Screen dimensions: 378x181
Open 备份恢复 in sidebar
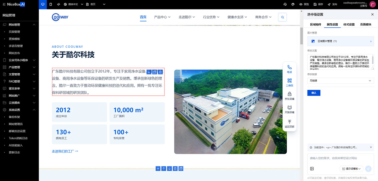14,117
